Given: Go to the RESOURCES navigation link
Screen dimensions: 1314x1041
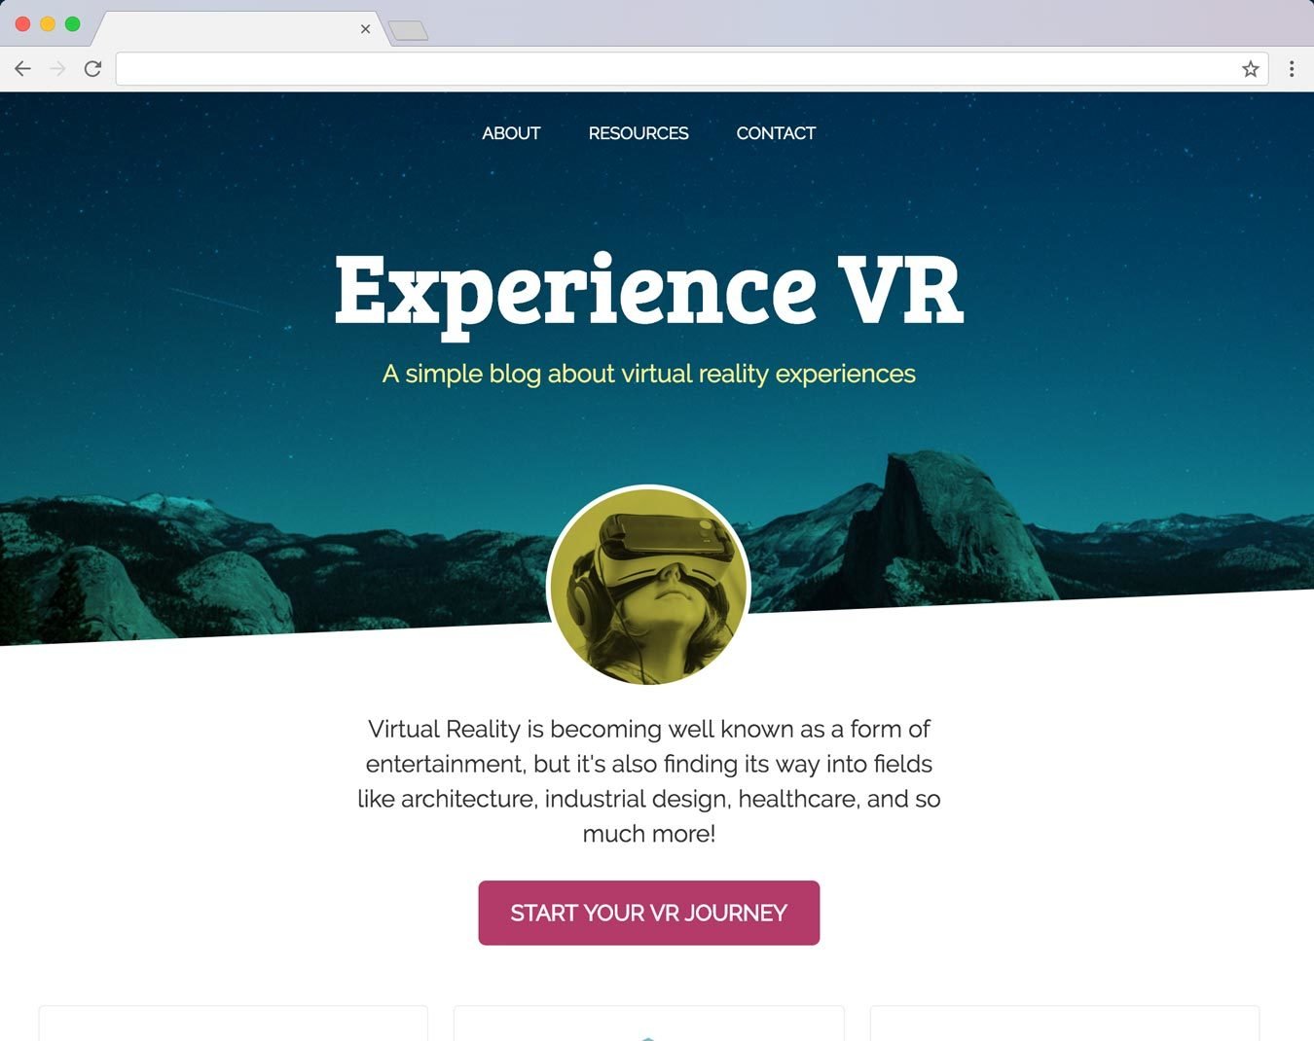Looking at the screenshot, I should click(639, 133).
